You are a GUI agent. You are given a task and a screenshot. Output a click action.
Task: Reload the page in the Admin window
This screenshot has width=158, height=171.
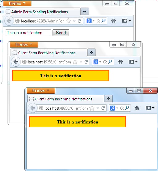(80, 21)
